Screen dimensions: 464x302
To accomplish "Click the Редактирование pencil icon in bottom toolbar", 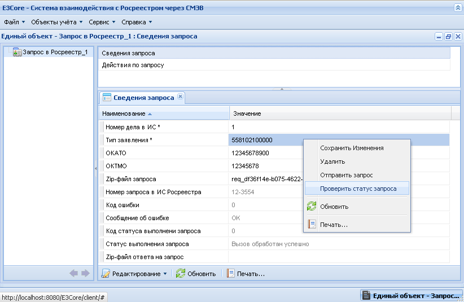I will (106, 274).
